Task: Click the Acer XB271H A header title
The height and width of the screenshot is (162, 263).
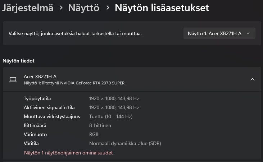Action: tap(40, 77)
